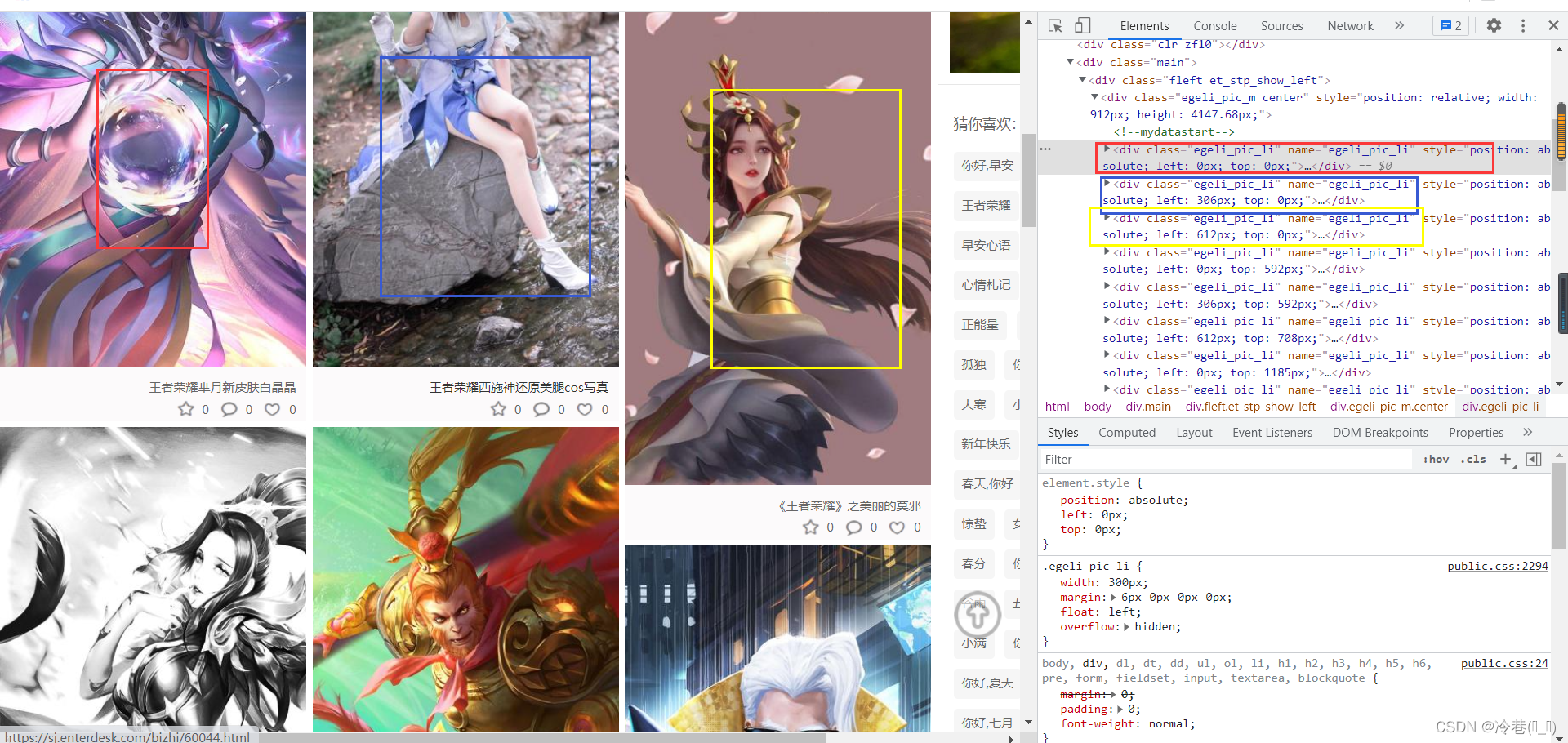Like heart icon under 西施神还原 cos card
The width and height of the screenshot is (1568, 743).
pos(585,409)
